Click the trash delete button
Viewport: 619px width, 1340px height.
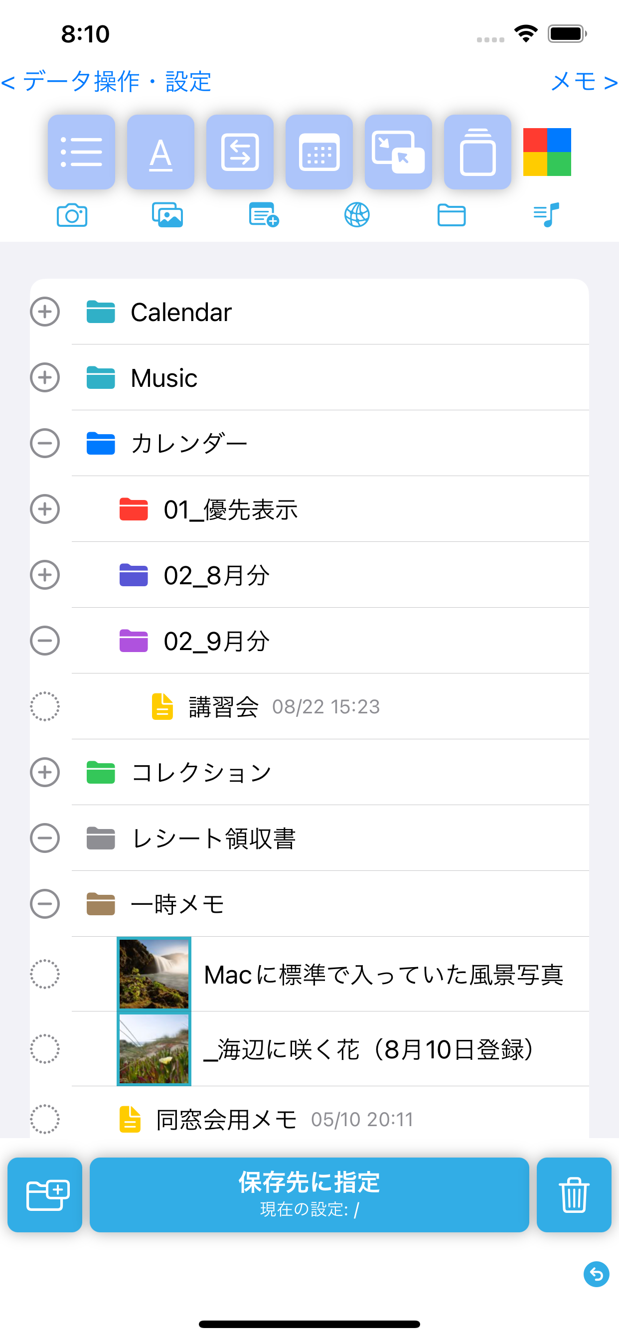tap(574, 1195)
